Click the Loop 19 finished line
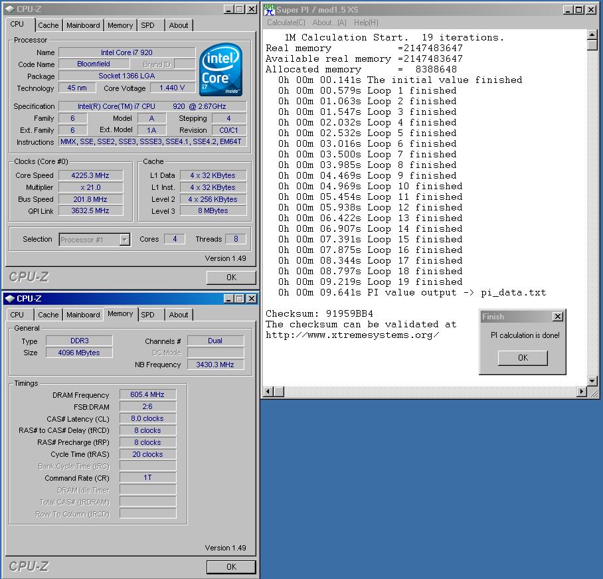The width and height of the screenshot is (603, 579). [x=371, y=282]
